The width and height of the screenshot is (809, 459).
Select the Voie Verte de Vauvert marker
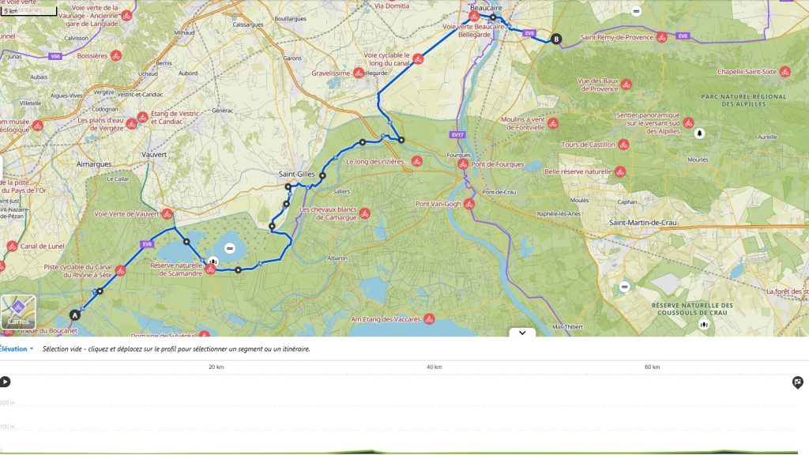(167, 213)
